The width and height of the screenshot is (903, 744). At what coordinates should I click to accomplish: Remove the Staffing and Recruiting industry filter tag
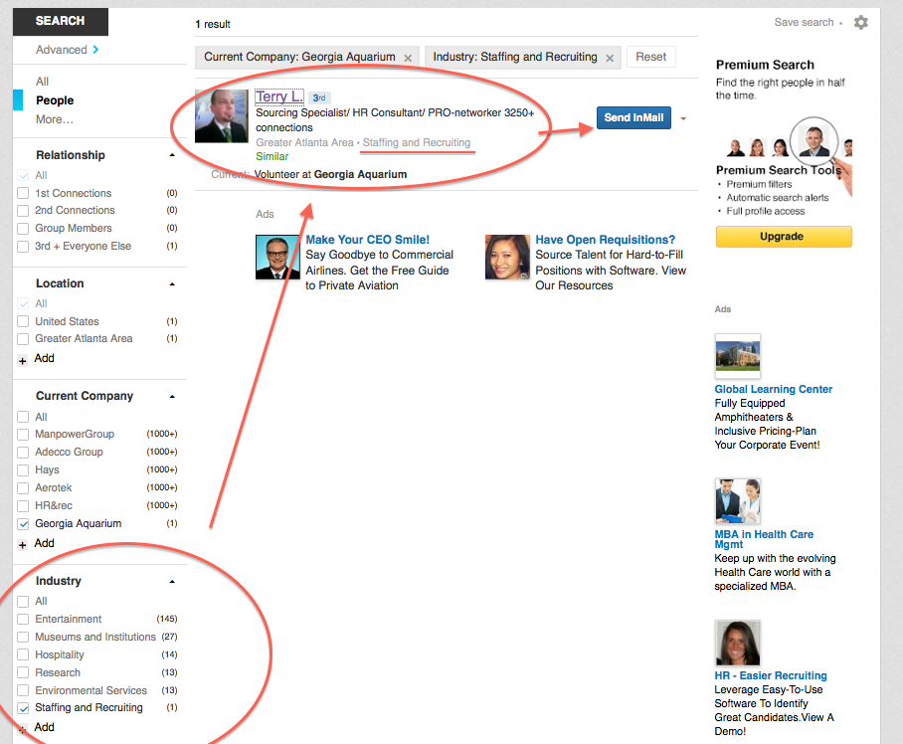point(610,58)
